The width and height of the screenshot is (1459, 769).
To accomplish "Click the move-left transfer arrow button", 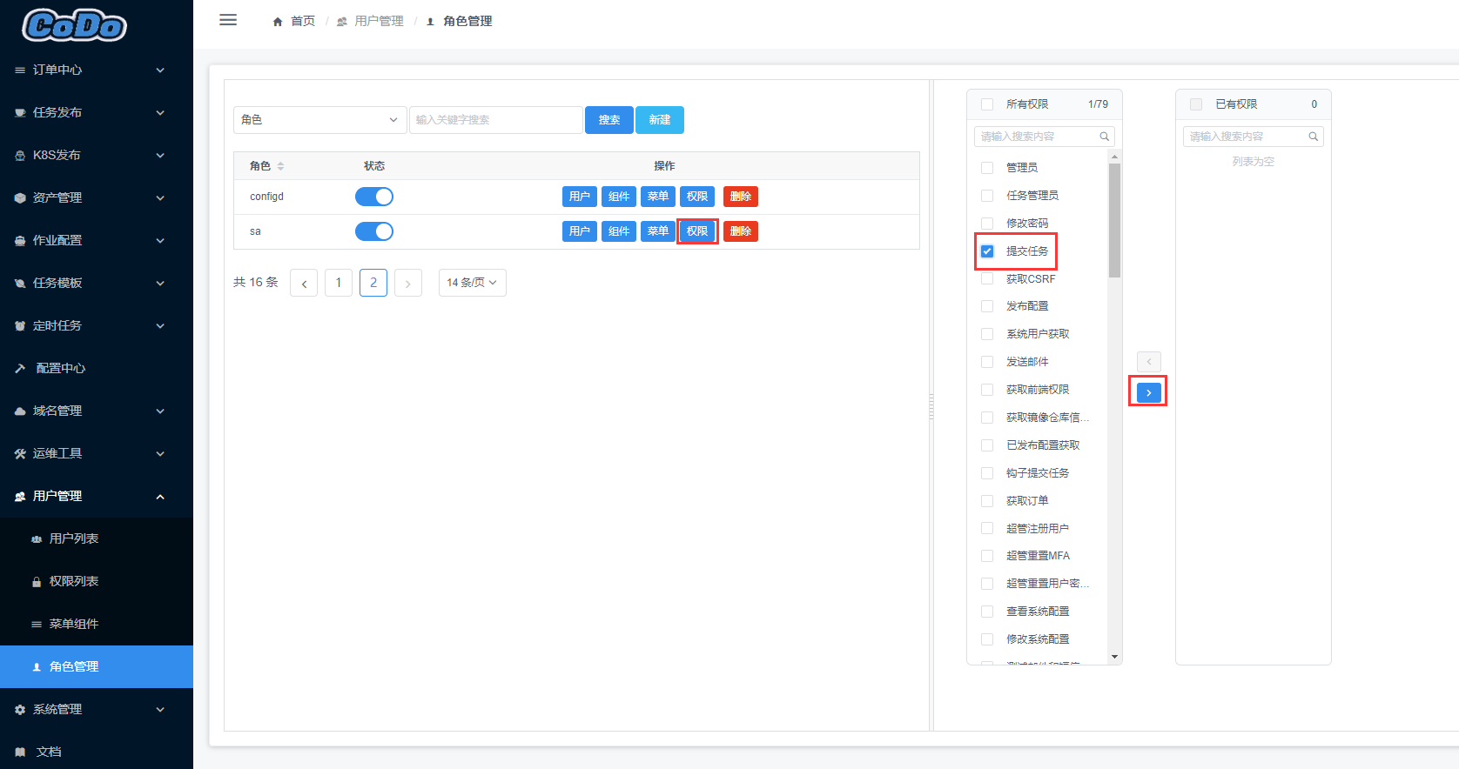I will (1148, 361).
